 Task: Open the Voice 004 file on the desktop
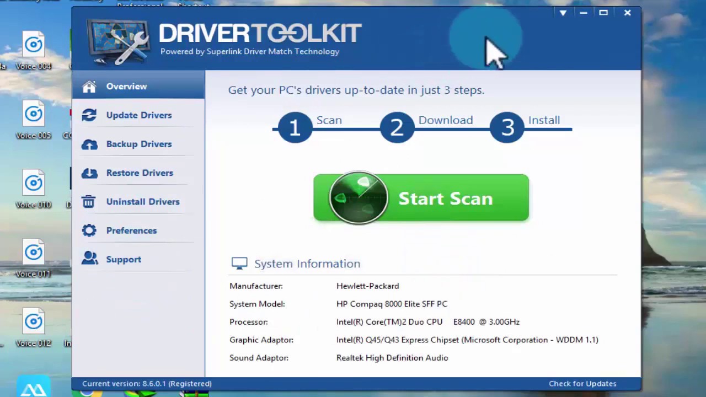click(x=34, y=44)
